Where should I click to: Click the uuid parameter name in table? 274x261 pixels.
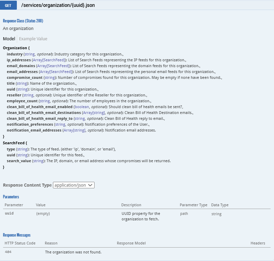click(x=9, y=213)
